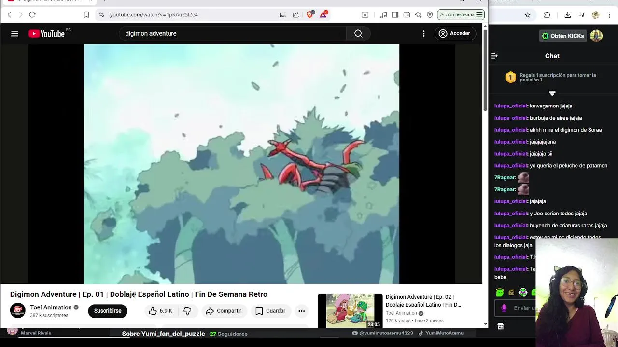Open the Digimon Adventure Ep. 02 thumbnail
This screenshot has height=347, width=618.
pyautogui.click(x=350, y=310)
